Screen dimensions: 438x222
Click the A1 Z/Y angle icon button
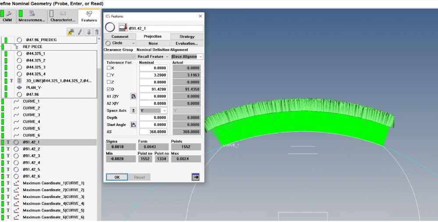coord(133,96)
